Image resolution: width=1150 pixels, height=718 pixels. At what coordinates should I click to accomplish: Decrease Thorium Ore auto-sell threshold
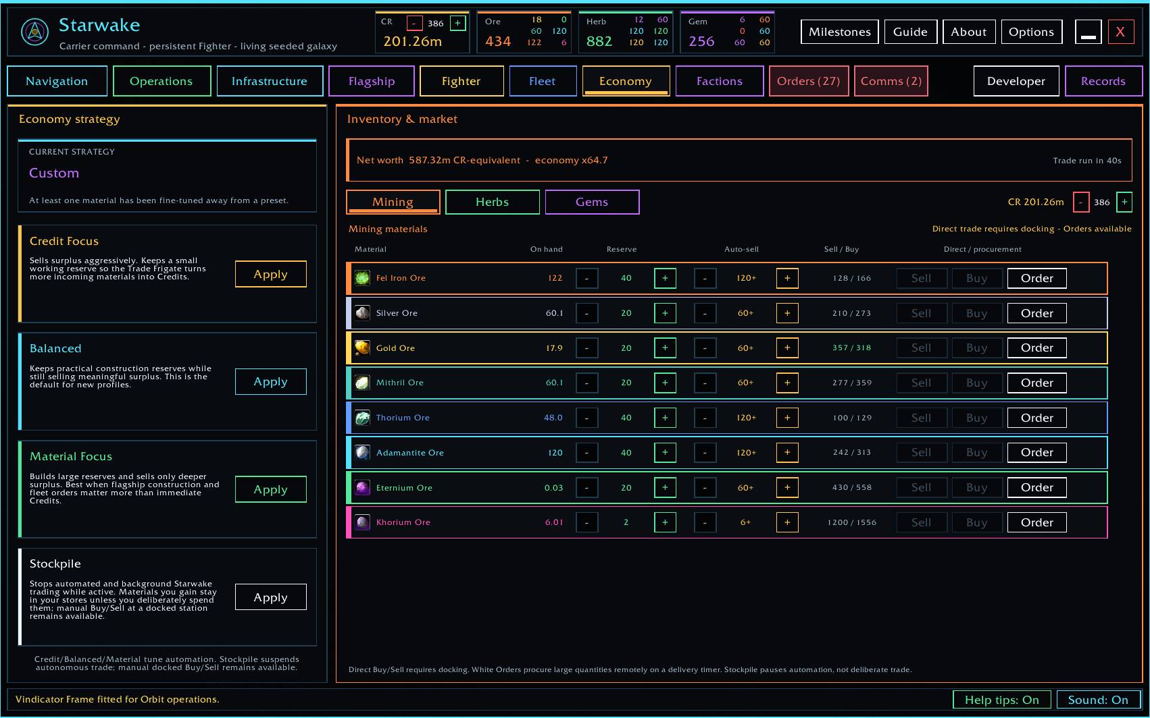705,418
